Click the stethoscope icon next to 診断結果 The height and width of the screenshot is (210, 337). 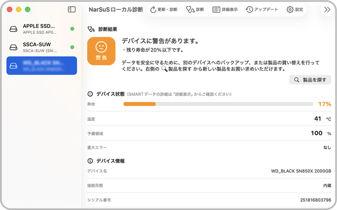[x=91, y=29]
